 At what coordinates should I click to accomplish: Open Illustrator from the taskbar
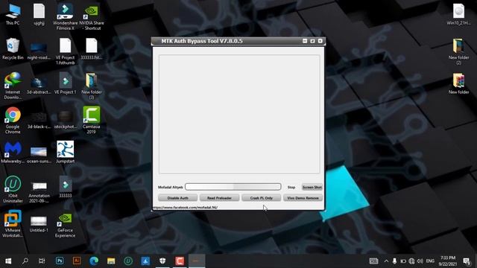(77, 261)
